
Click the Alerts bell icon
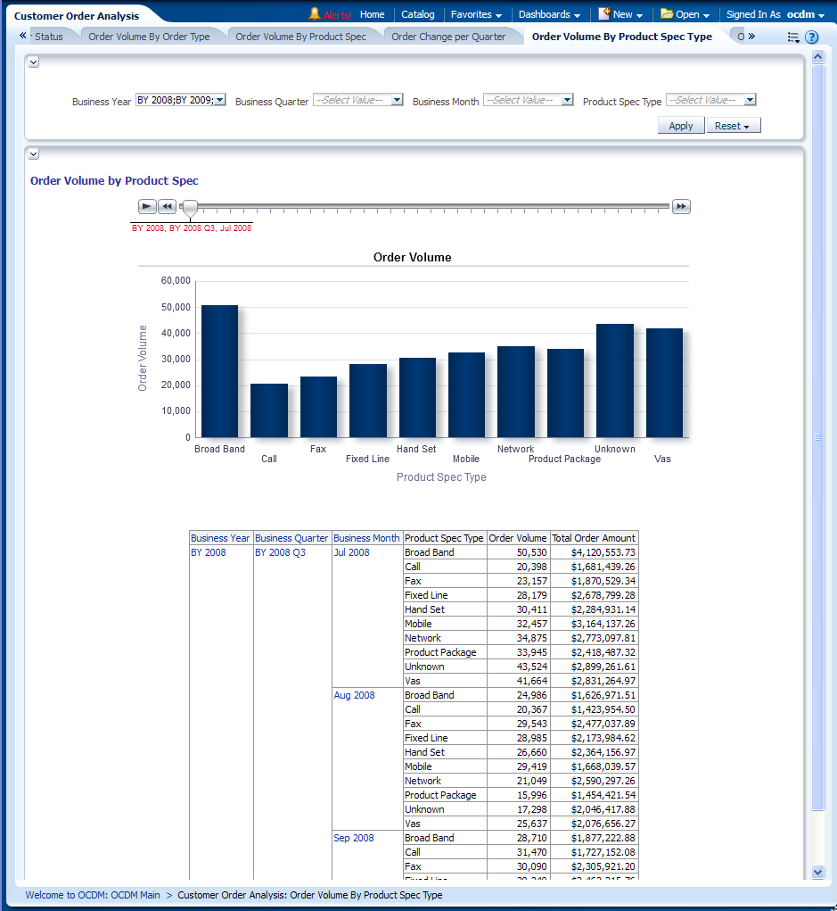pyautogui.click(x=314, y=14)
